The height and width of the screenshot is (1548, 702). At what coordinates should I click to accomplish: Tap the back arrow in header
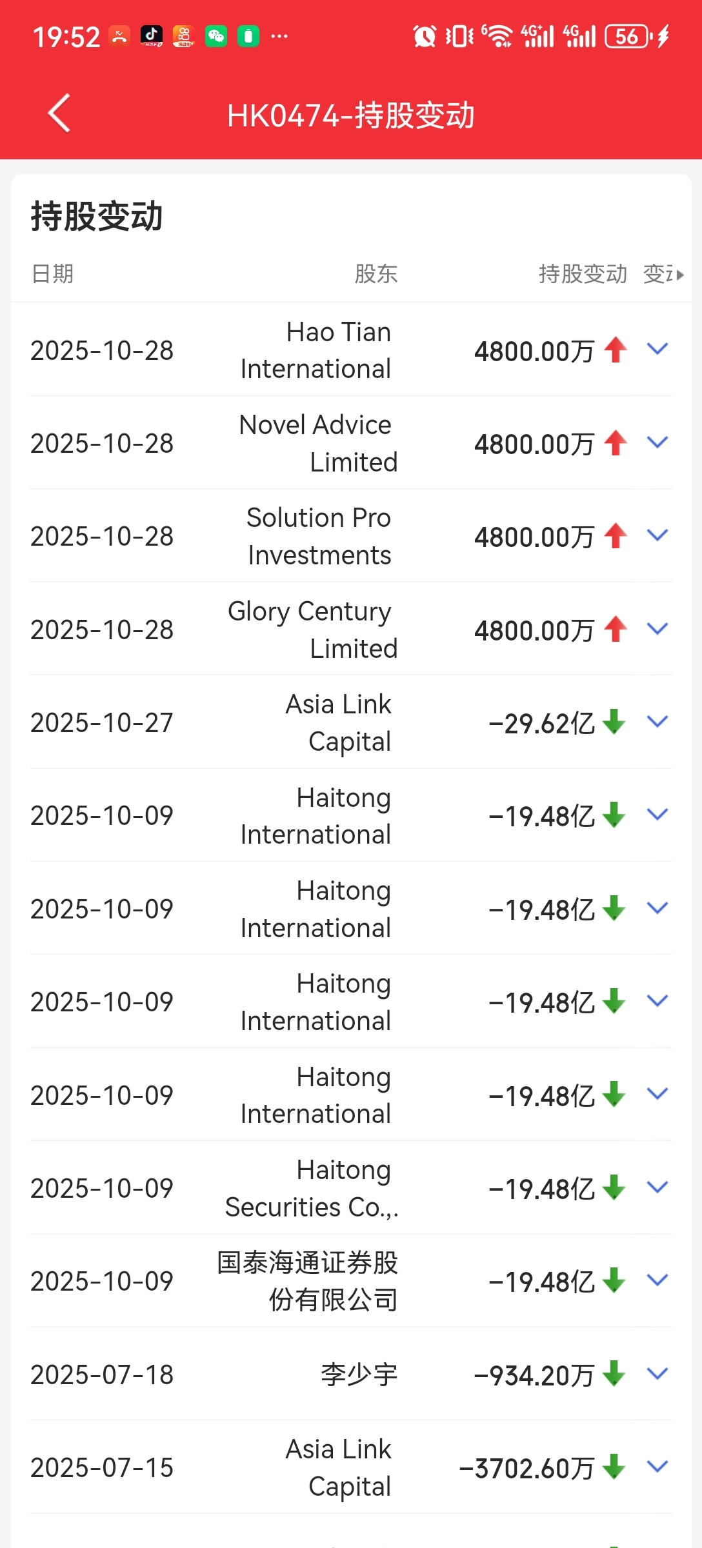[x=59, y=114]
